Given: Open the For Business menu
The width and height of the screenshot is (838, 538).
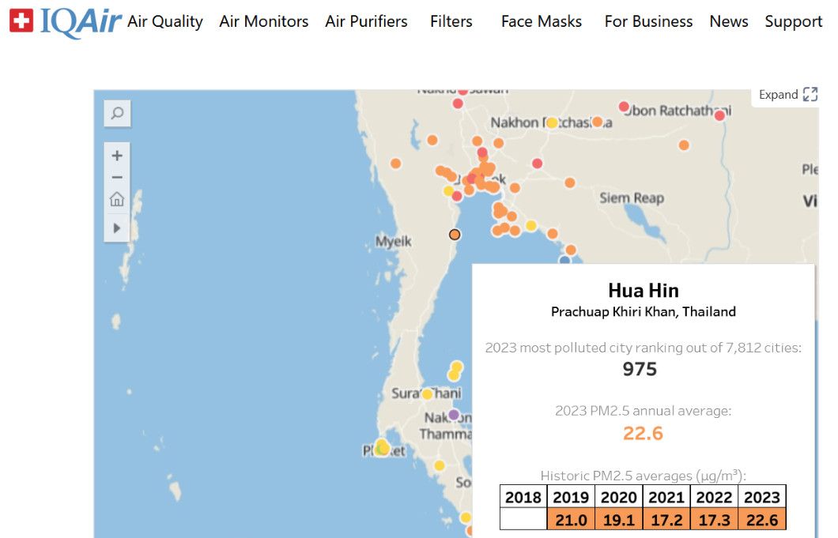Looking at the screenshot, I should point(648,21).
